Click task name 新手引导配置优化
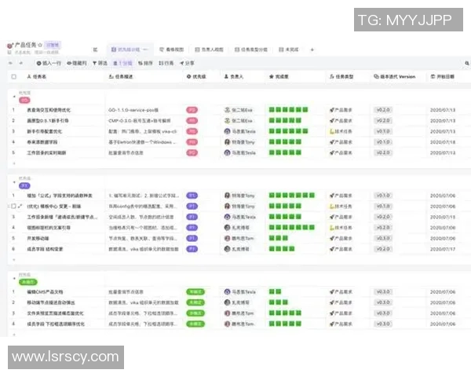The image size is (471, 377). (x=45, y=131)
